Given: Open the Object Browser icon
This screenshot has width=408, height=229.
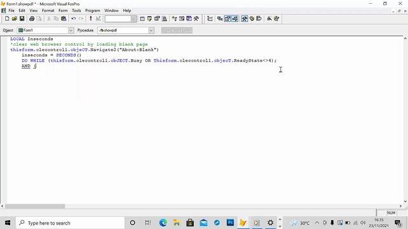Looking at the screenshot, I should click(x=182, y=18).
